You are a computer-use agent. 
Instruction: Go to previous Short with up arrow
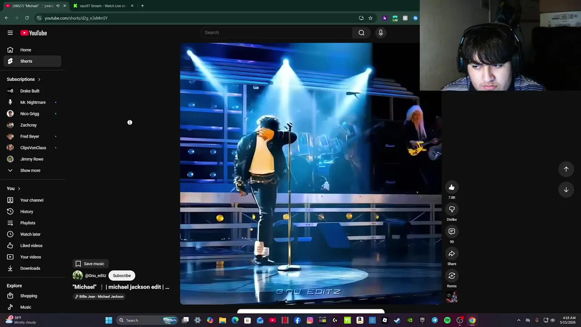click(x=566, y=169)
